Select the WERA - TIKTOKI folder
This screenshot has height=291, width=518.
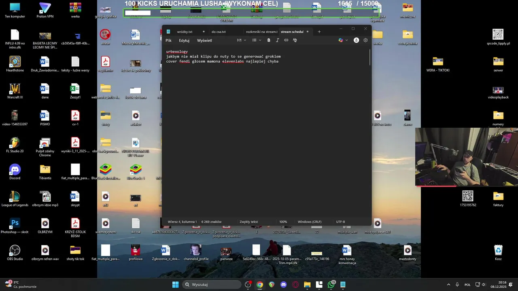pos(438,64)
